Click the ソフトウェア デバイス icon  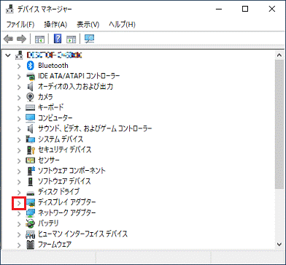[x=30, y=181]
